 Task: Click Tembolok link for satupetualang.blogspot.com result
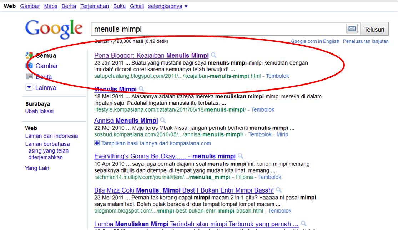pyautogui.click(x=277, y=76)
